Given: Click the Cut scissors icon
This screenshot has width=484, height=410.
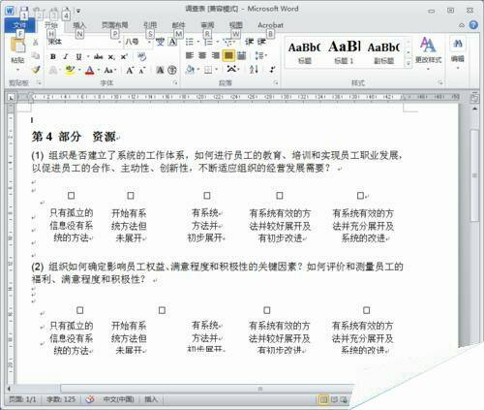Looking at the screenshot, I should [35, 42].
